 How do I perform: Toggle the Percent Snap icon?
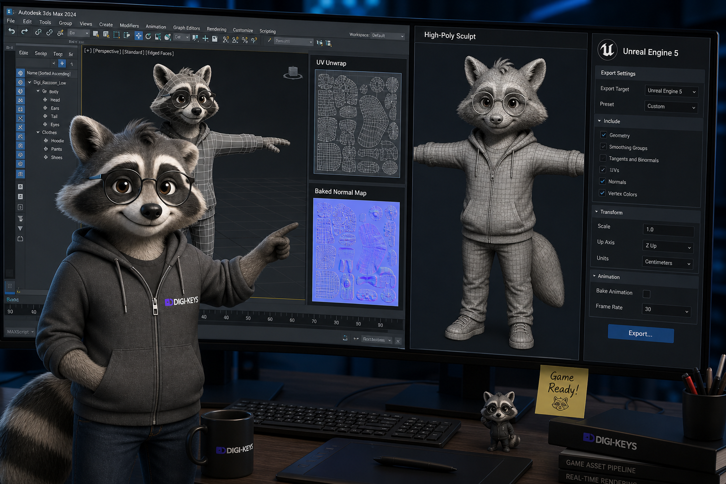point(245,40)
